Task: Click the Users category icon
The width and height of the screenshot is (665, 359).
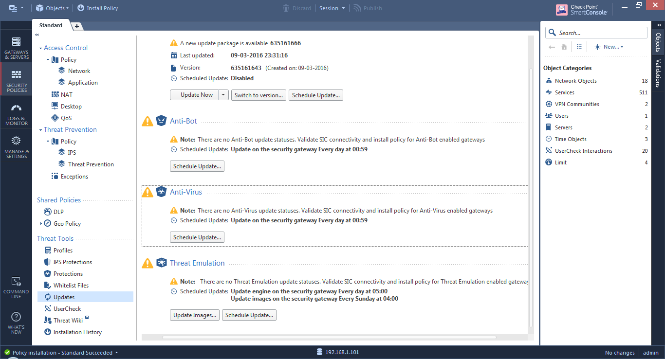Action: [549, 116]
